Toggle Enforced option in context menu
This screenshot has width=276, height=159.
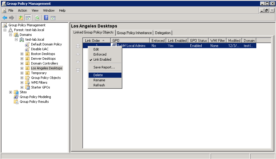click(x=100, y=54)
